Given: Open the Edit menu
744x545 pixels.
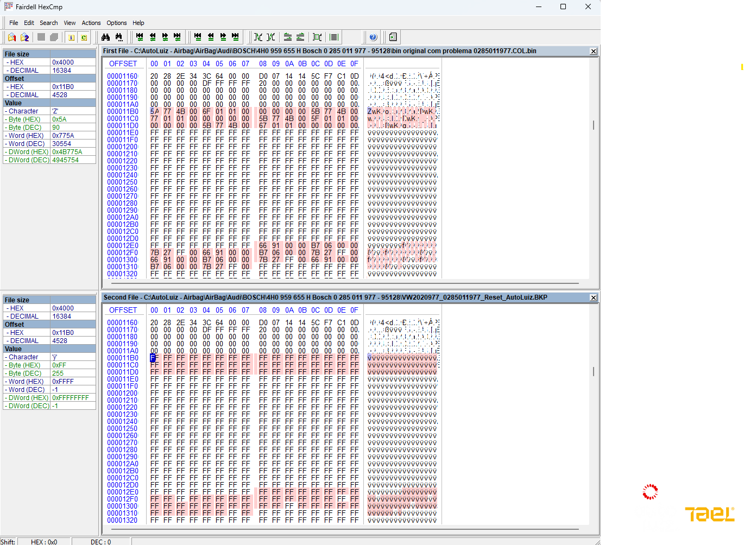Looking at the screenshot, I should click(29, 23).
